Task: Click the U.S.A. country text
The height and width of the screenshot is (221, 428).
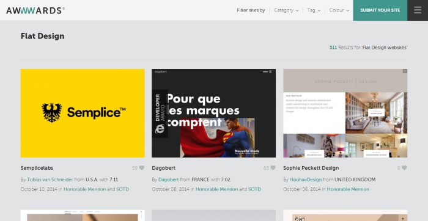Action: 92,179
